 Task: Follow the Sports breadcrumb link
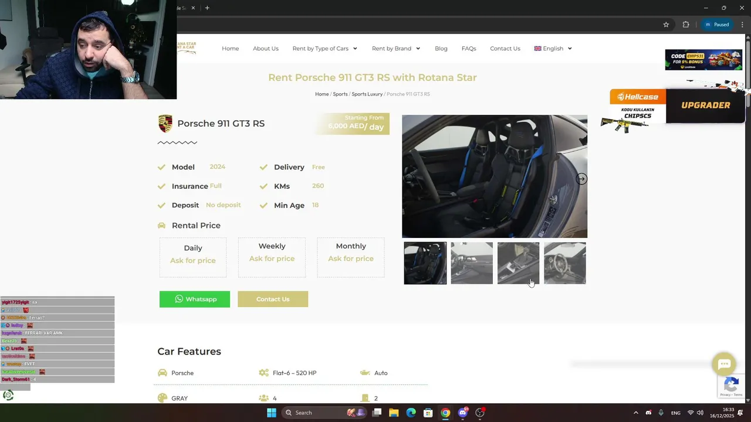point(340,94)
